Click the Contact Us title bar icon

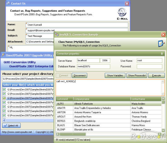8,3
